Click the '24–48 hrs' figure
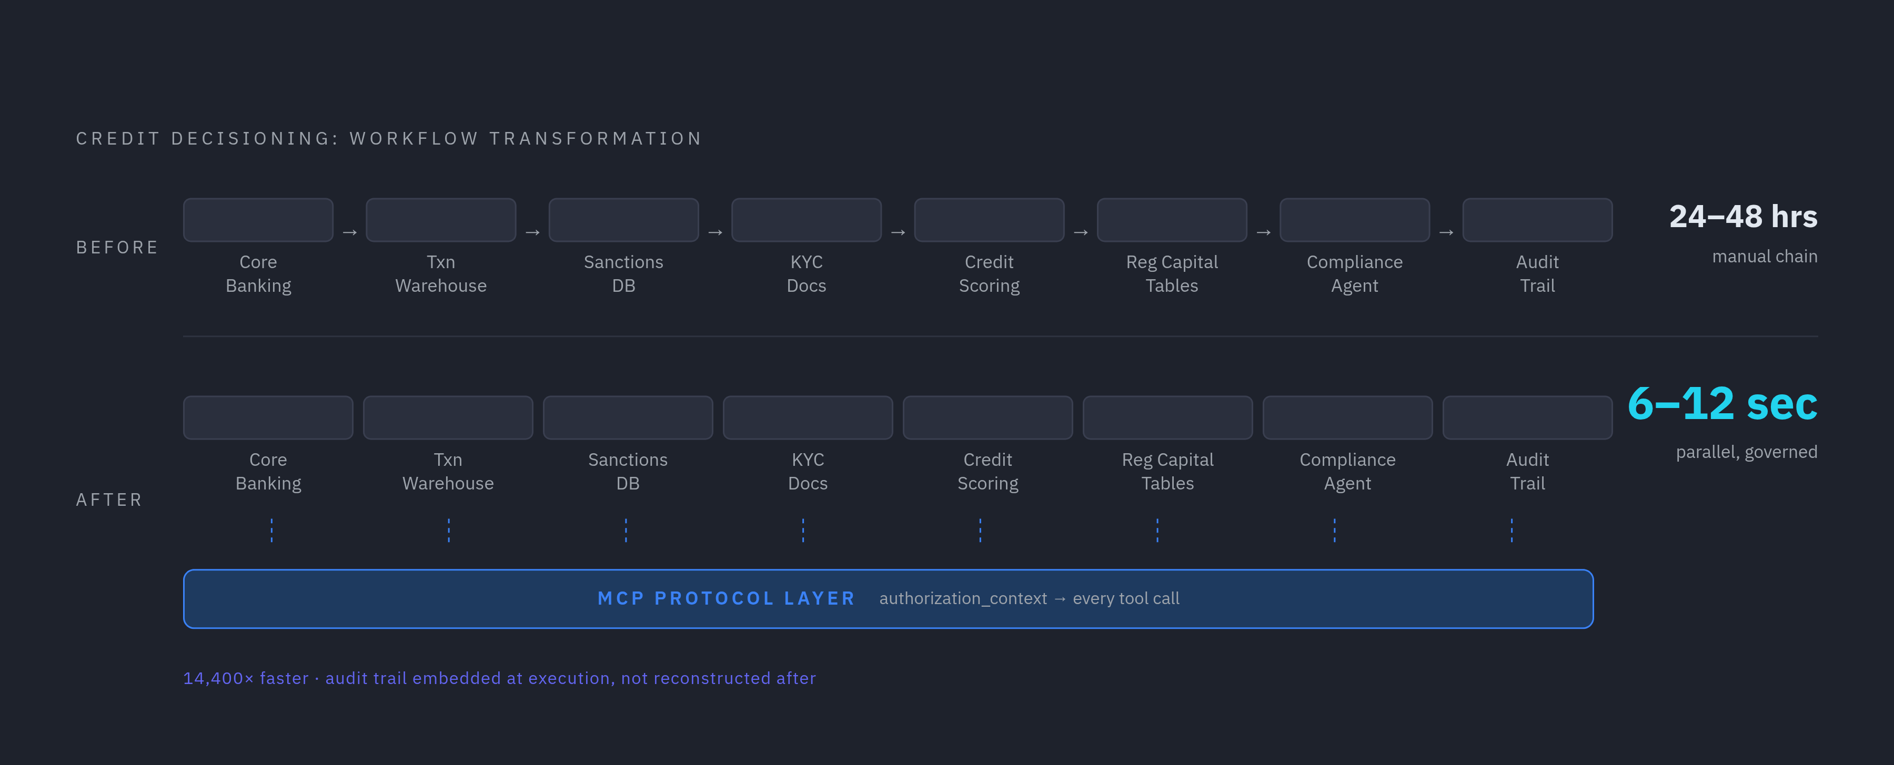1894x765 pixels. point(1744,217)
